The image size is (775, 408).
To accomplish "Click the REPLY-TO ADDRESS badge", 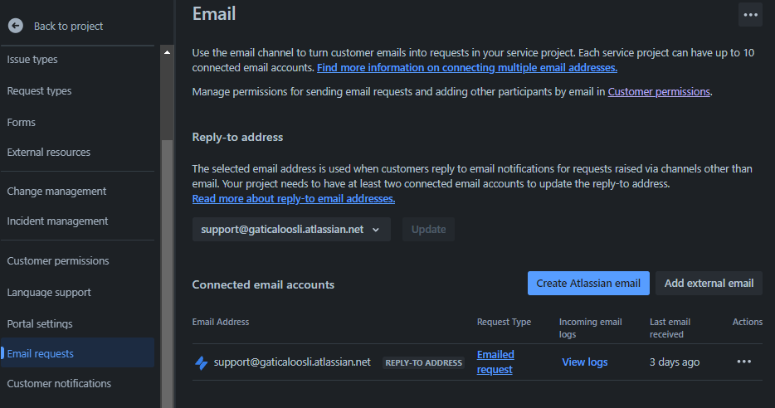I will pos(423,362).
